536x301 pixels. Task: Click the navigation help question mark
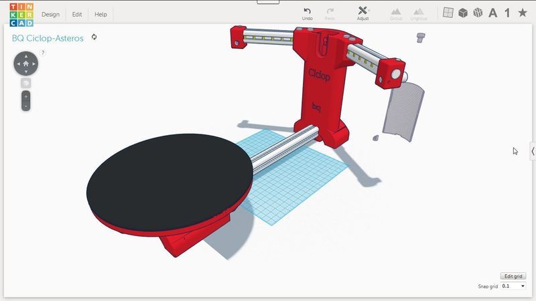coord(43,53)
